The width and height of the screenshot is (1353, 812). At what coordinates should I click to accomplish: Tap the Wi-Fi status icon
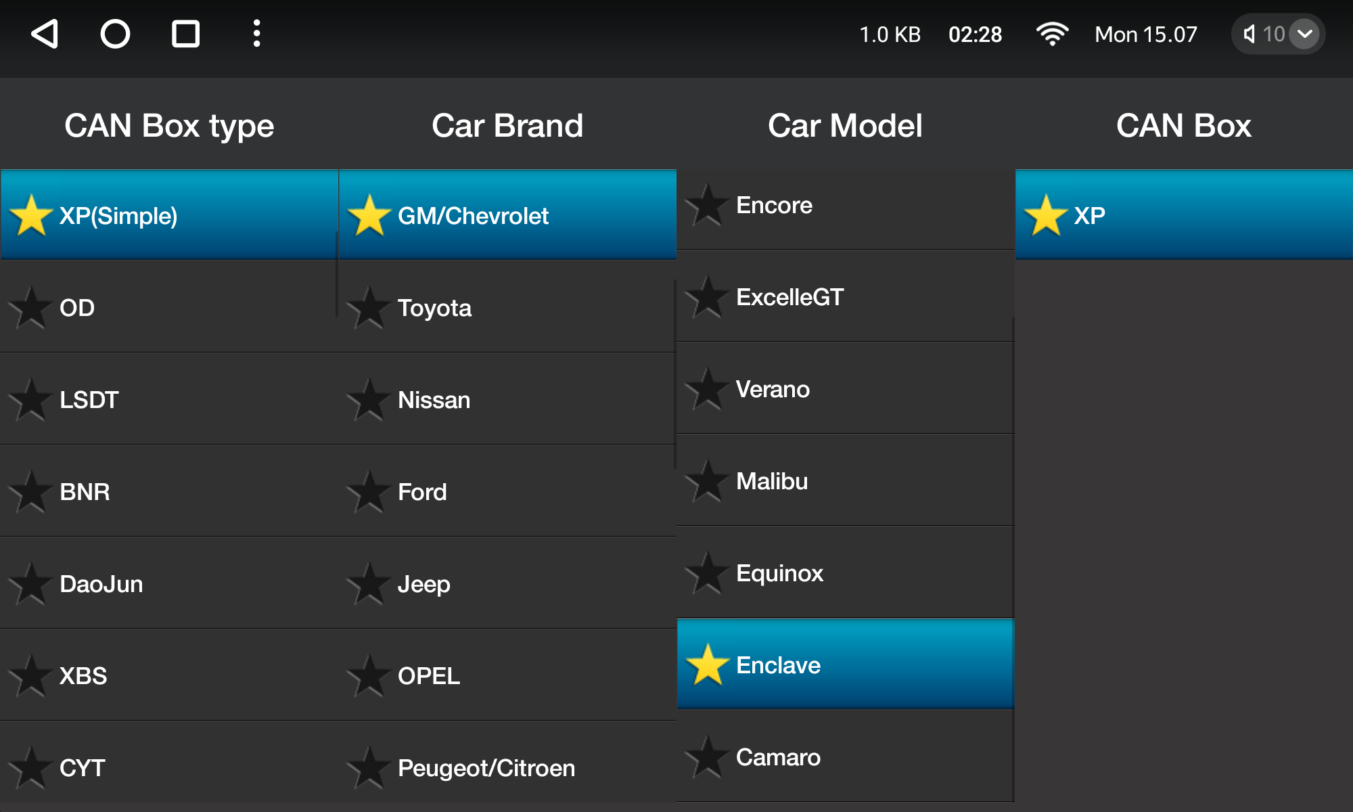pos(1052,34)
